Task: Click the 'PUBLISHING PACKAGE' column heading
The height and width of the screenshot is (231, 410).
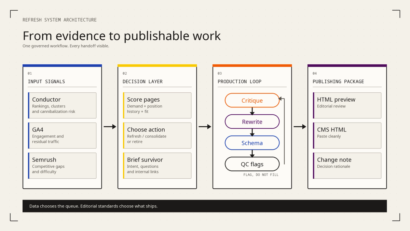Action: tap(338, 81)
